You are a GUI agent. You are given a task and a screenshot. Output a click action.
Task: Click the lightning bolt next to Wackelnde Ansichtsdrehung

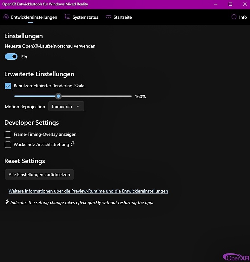[x=73, y=144]
